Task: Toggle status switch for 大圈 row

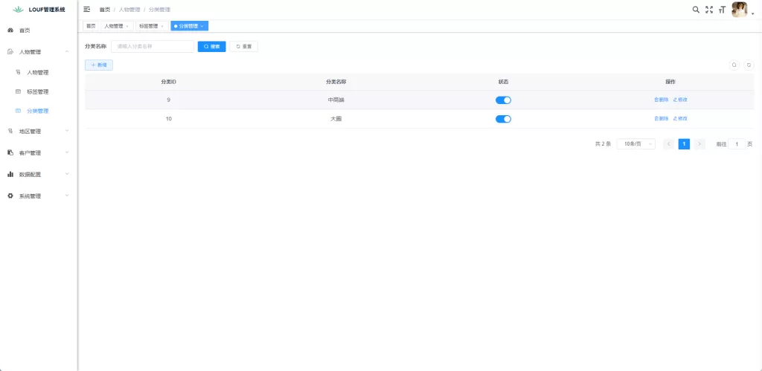Action: (x=503, y=119)
